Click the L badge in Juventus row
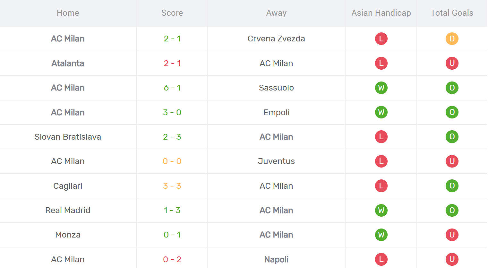This screenshot has height=268, width=488. coord(381,161)
